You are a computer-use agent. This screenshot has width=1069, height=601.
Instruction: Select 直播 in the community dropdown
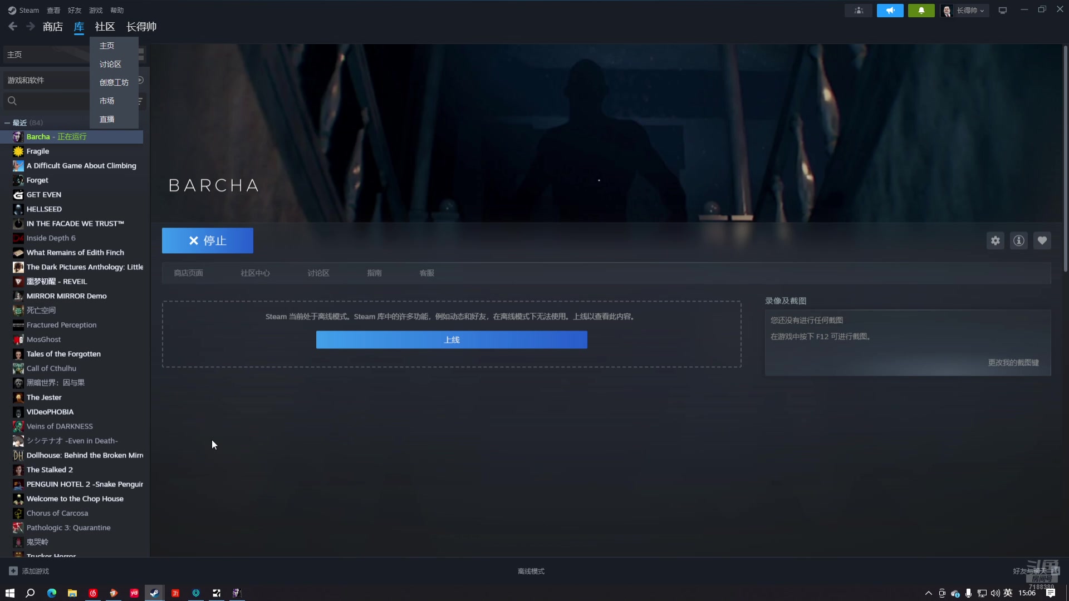pos(114,119)
